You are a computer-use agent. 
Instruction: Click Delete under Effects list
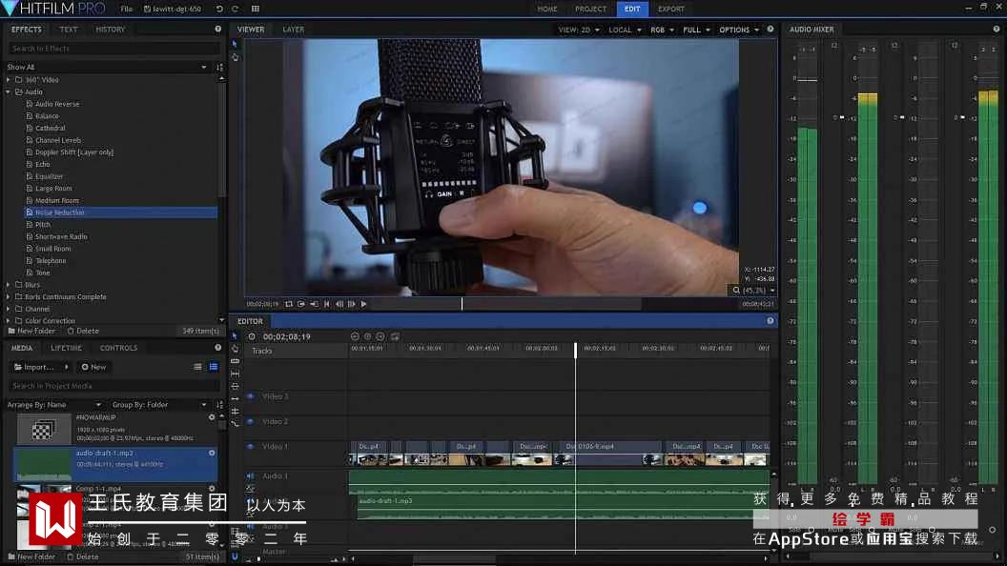pos(83,332)
